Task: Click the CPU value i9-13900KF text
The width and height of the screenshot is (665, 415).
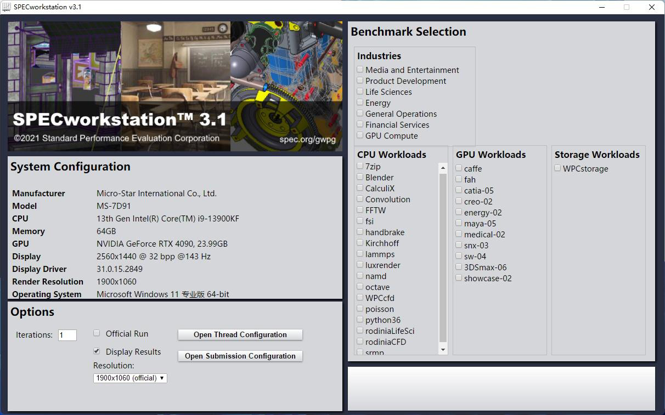Action: coord(168,218)
